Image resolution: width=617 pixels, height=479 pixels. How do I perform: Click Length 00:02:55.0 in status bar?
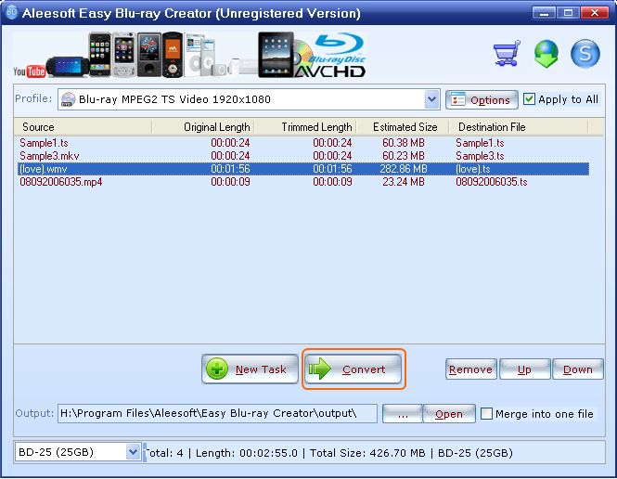246,453
